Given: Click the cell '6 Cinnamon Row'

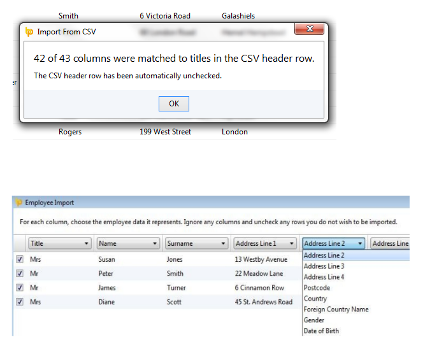Looking at the screenshot, I should click(259, 287).
